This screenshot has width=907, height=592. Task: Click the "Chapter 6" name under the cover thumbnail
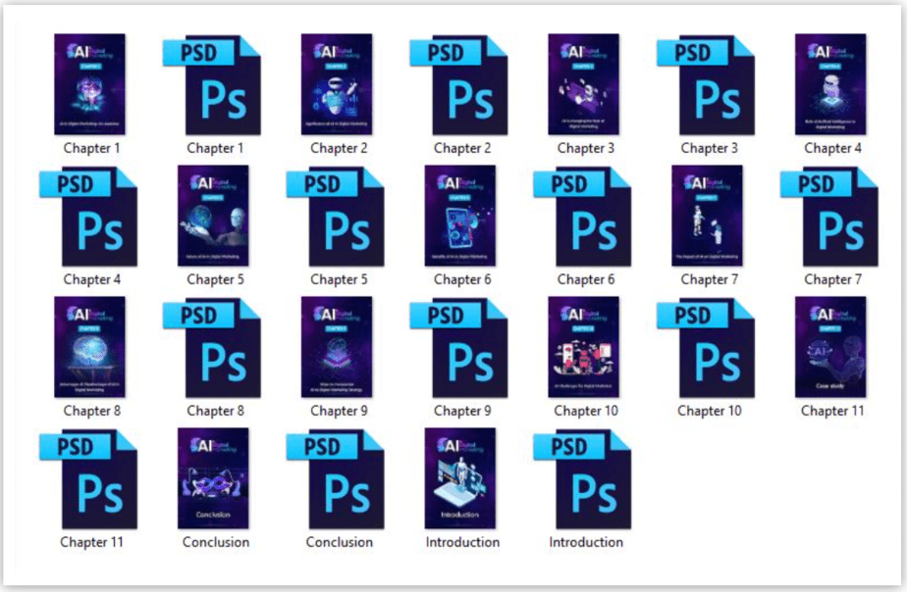(x=462, y=279)
